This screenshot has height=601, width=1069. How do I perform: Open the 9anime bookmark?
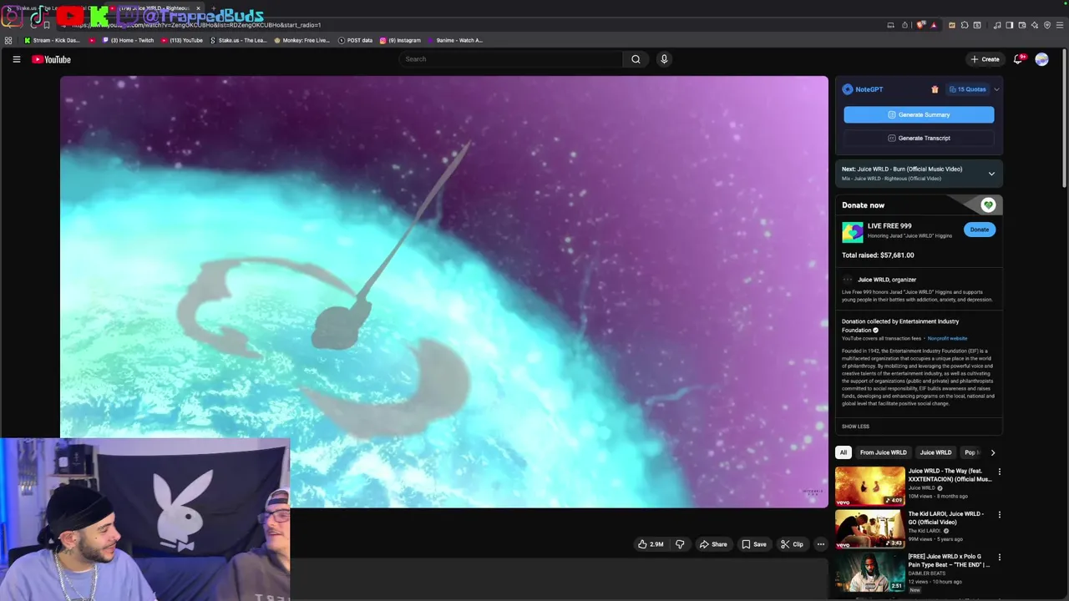tap(455, 40)
